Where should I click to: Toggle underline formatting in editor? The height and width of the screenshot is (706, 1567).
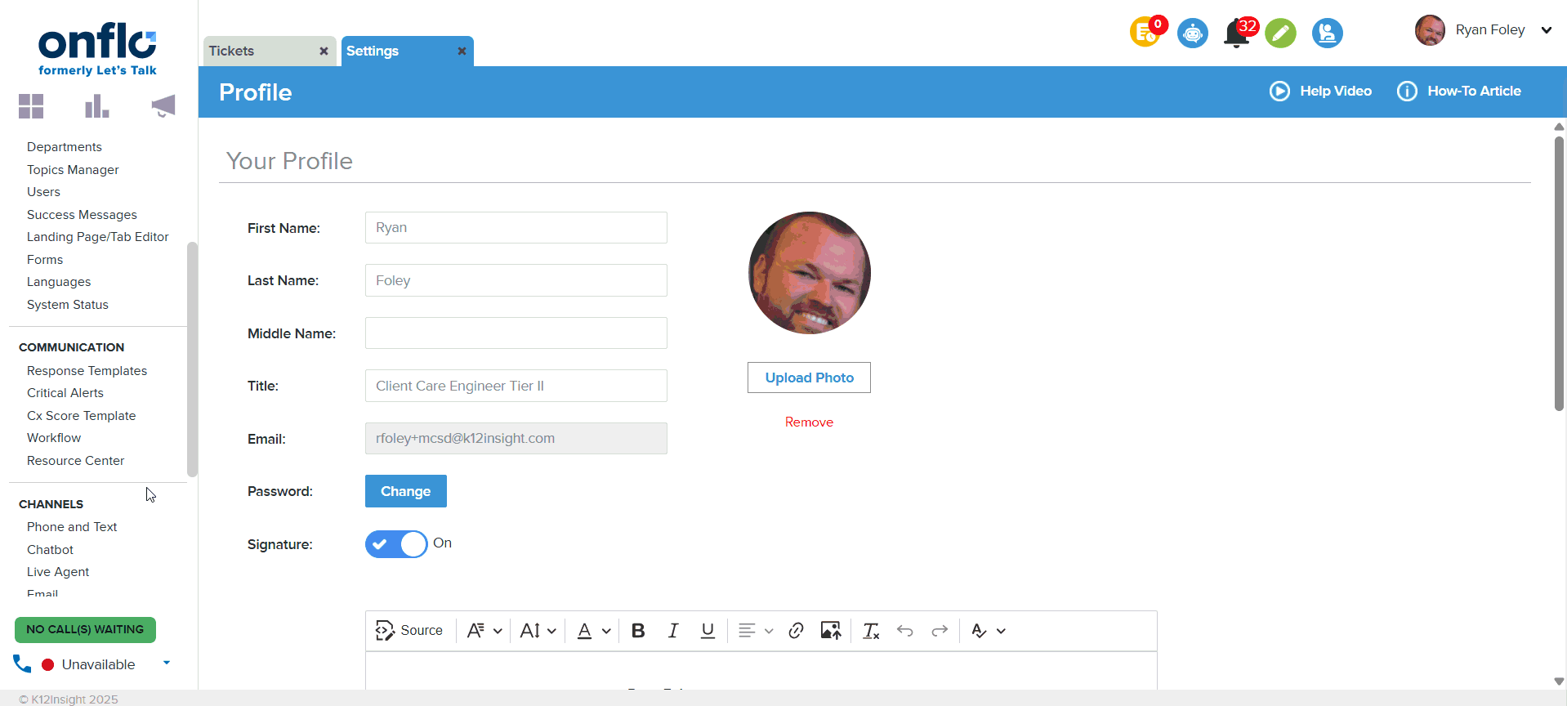[x=708, y=631]
